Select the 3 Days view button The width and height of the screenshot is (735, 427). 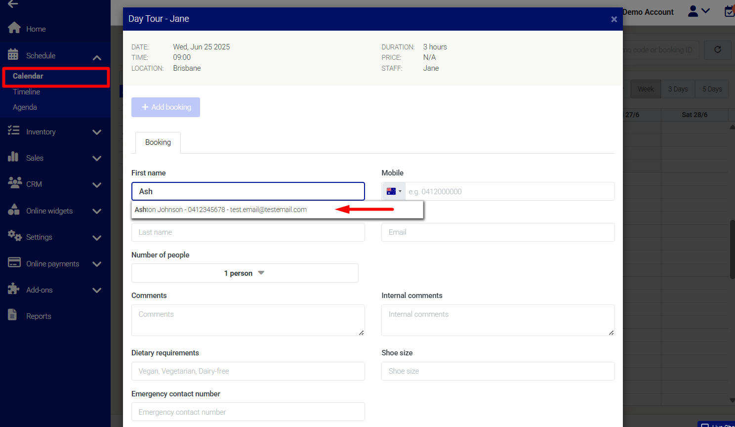tap(678, 89)
